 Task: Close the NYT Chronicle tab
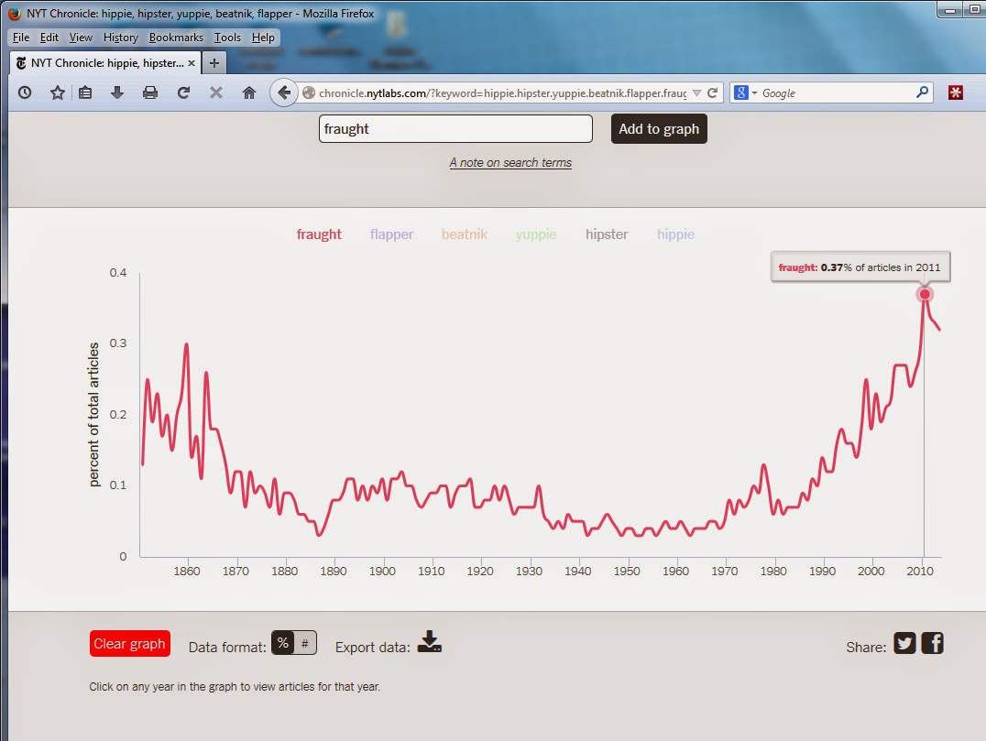point(192,63)
